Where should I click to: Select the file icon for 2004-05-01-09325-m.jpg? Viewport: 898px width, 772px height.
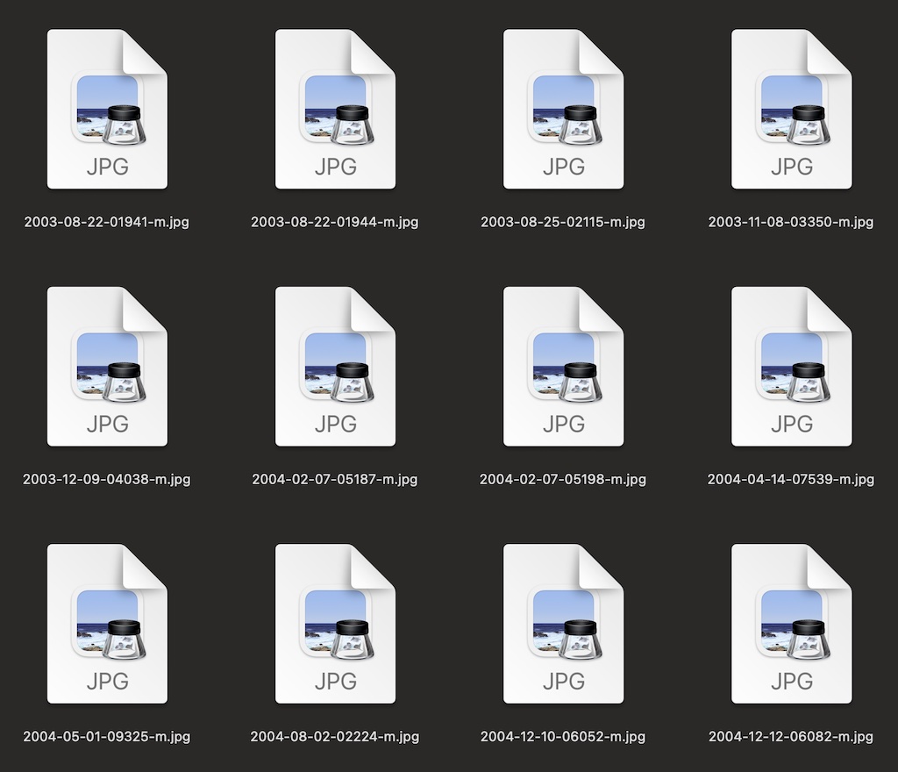coord(107,624)
